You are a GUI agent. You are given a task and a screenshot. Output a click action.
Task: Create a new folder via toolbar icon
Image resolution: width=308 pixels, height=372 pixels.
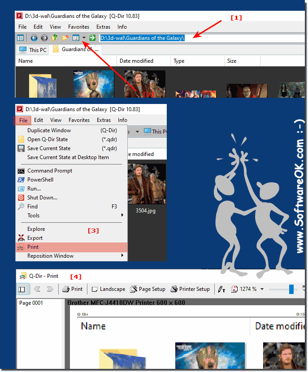coord(65,38)
